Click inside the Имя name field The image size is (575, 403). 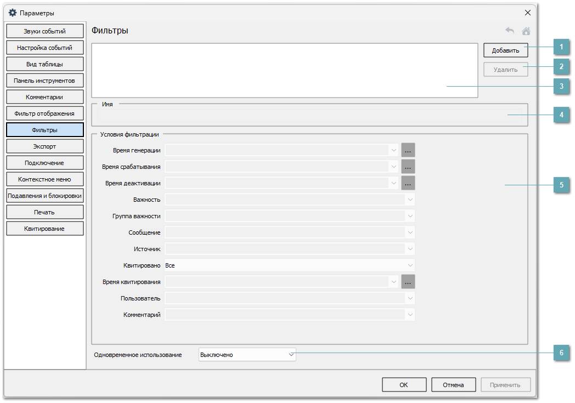tap(307, 116)
